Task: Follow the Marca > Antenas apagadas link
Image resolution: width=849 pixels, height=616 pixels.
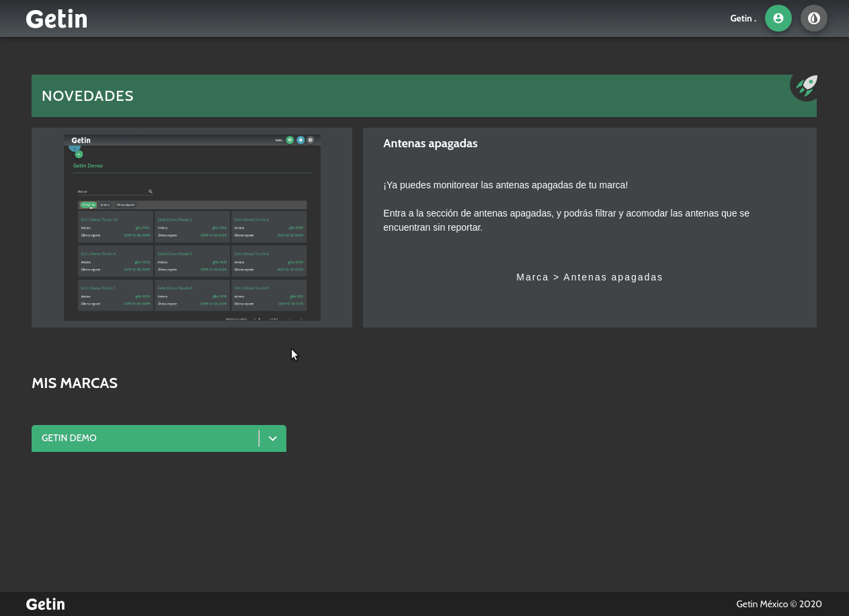Action: [589, 277]
